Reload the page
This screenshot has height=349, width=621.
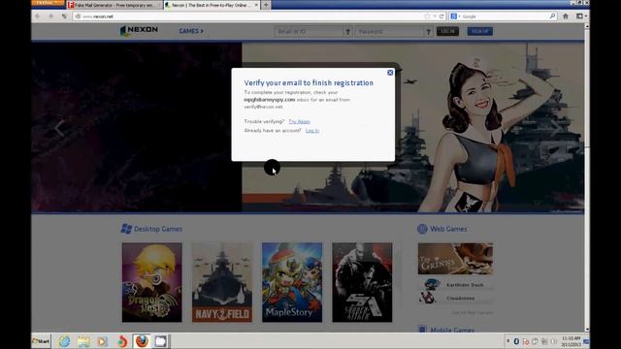point(441,16)
